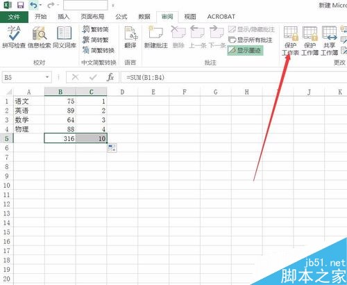Confirm formula entry with the checkmark
Screen dimensions: 347x285
[93, 77]
